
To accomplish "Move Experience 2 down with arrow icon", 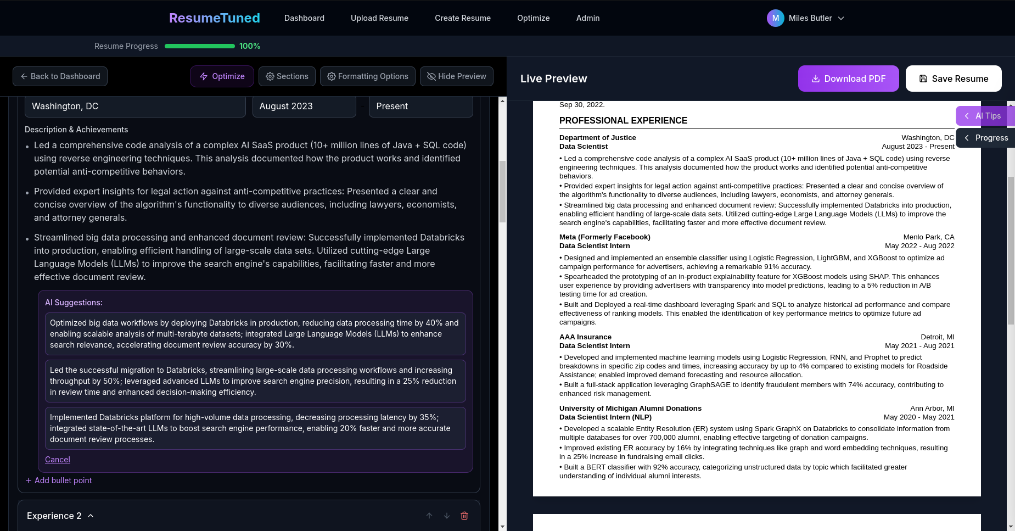I will point(447,516).
